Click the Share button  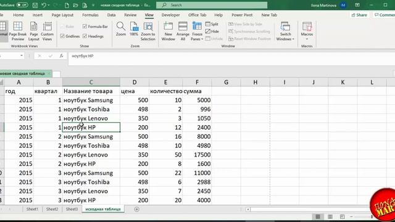[359, 15]
